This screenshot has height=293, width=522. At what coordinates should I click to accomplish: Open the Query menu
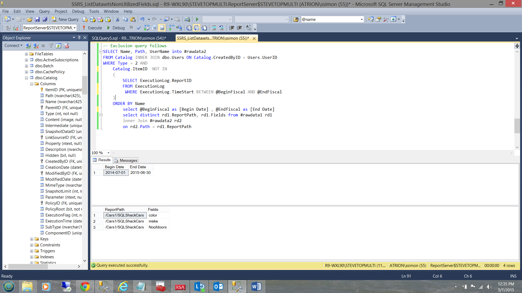(x=44, y=11)
